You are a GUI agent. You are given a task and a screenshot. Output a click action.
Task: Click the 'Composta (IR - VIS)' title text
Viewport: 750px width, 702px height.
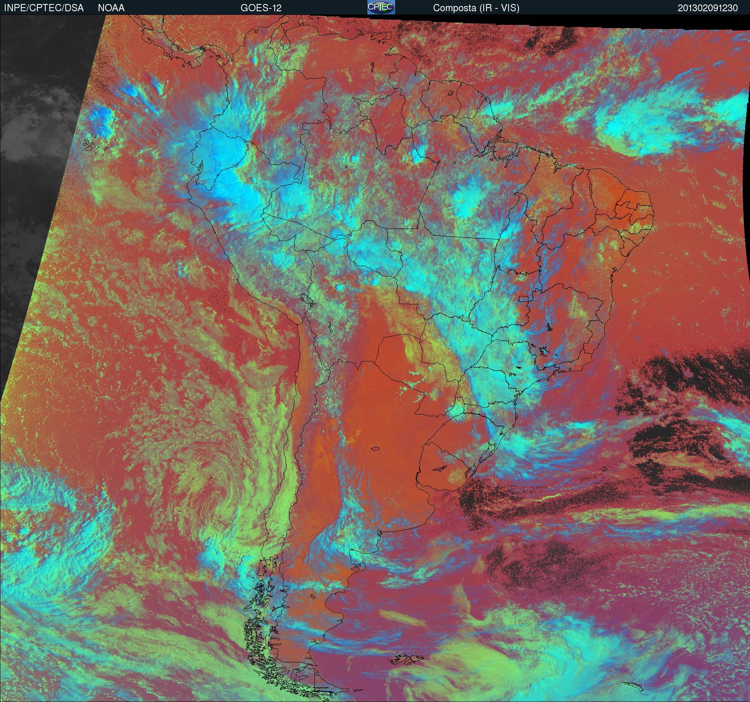coord(476,8)
